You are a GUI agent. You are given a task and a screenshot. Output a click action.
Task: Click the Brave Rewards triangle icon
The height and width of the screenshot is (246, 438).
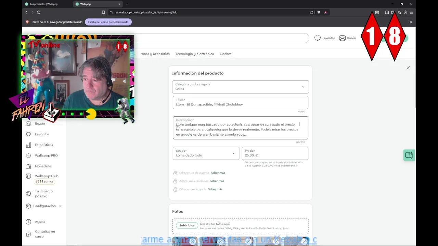click(x=325, y=12)
